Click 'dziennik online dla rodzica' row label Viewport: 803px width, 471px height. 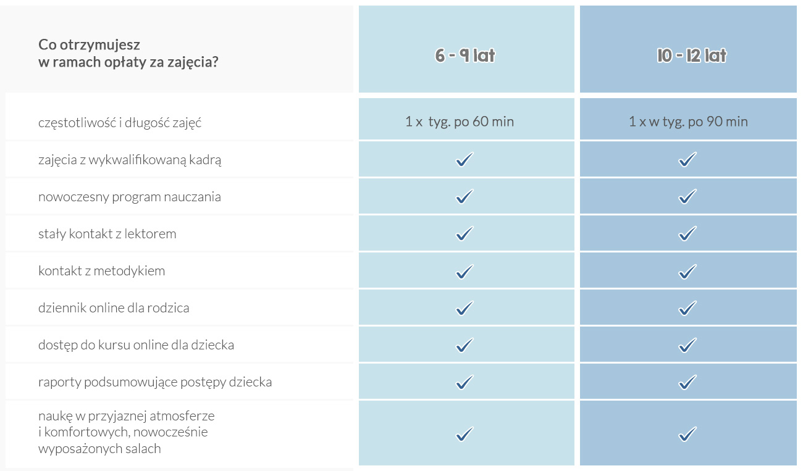pyautogui.click(x=114, y=307)
